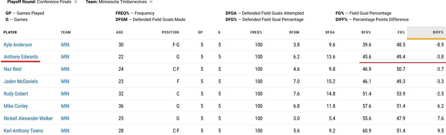The width and height of the screenshot is (446, 135).
Task: Sort by DFGA column header
Action: pos(330,32)
